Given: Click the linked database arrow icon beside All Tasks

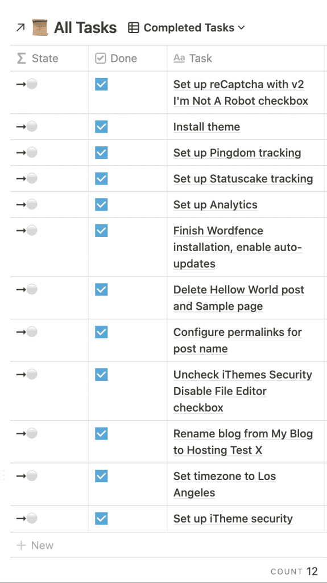Looking at the screenshot, I should [20, 27].
